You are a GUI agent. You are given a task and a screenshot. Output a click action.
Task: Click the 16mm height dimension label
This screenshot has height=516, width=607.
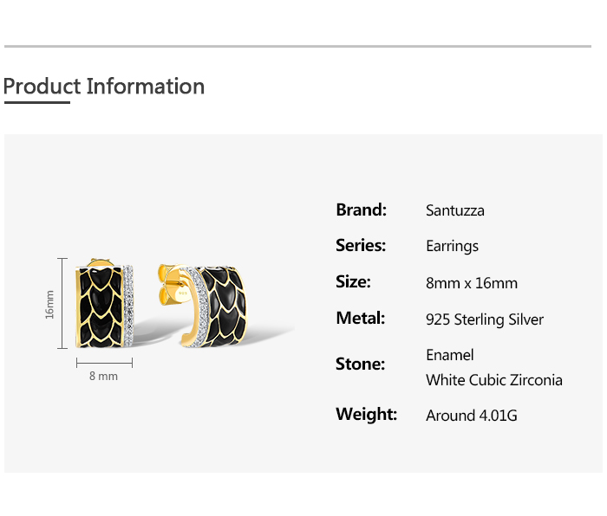click(x=49, y=304)
